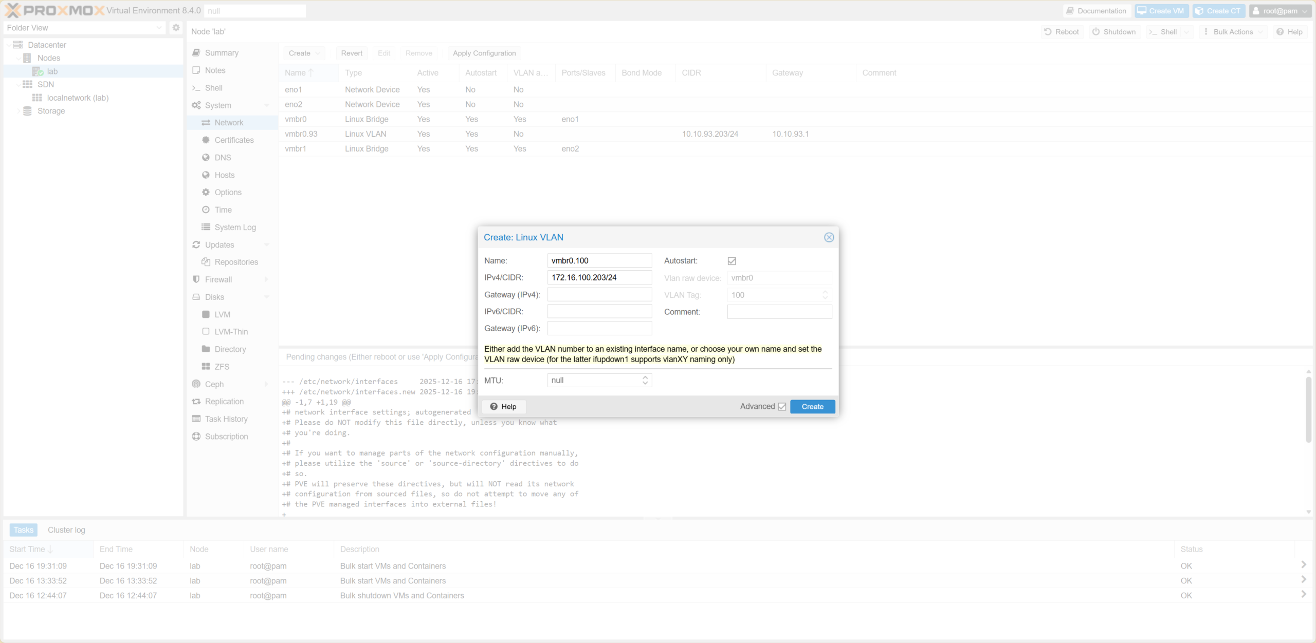Image resolution: width=1316 pixels, height=643 pixels.
Task: Open the Bulk Actions menu
Action: [1233, 31]
